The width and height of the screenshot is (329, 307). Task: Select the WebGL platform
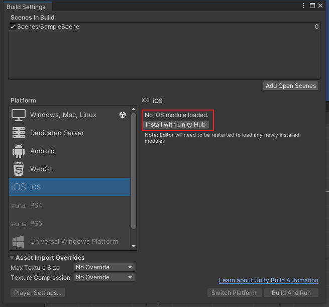click(x=69, y=169)
